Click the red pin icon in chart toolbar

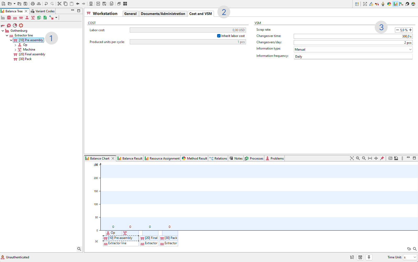tap(382, 158)
